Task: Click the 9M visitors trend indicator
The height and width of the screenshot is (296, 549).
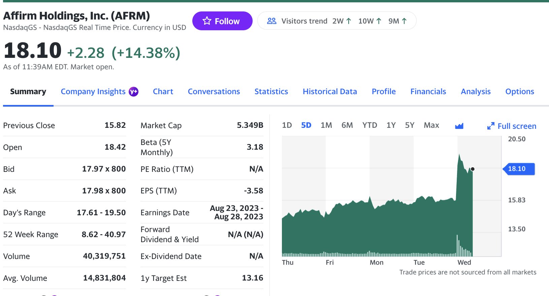Action: point(398,21)
